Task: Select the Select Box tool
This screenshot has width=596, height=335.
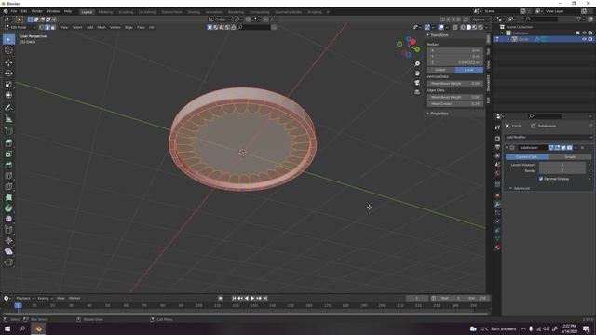Action: [x=8, y=39]
